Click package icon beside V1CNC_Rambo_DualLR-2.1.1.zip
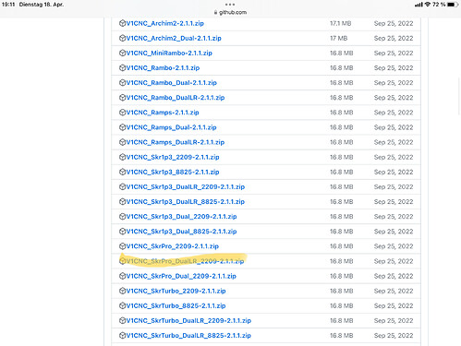 click(122, 98)
